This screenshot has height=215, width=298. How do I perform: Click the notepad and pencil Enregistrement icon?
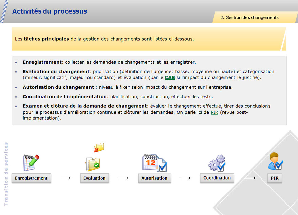[x=31, y=162]
